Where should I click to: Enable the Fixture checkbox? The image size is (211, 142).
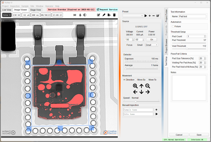[173, 27]
